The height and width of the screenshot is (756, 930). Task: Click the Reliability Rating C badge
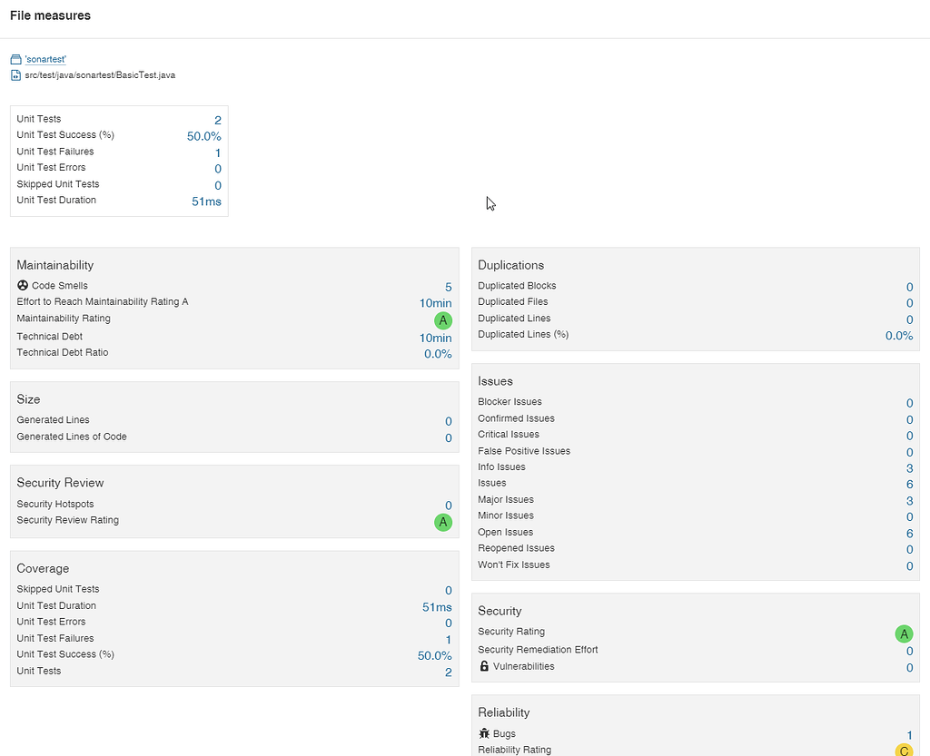[904, 751]
